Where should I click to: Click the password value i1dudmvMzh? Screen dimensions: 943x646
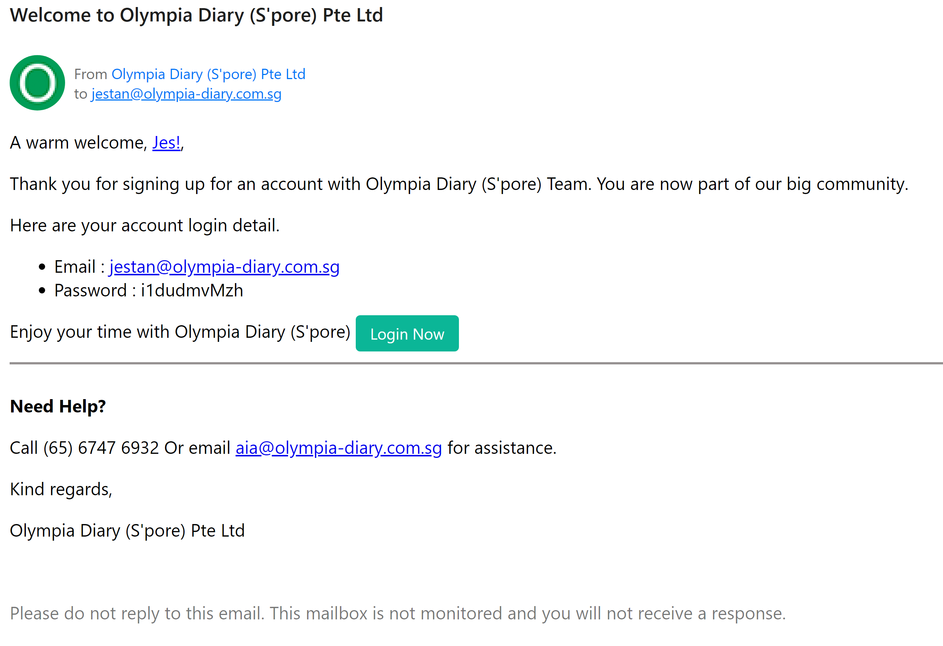tap(192, 290)
